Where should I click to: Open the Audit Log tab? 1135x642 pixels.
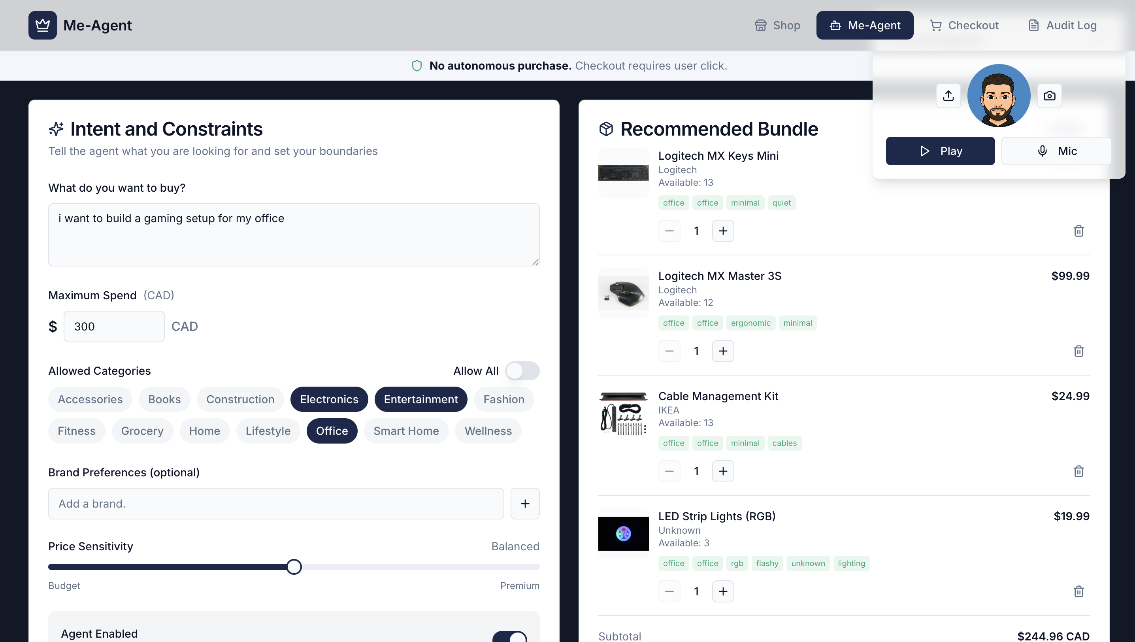click(1062, 25)
